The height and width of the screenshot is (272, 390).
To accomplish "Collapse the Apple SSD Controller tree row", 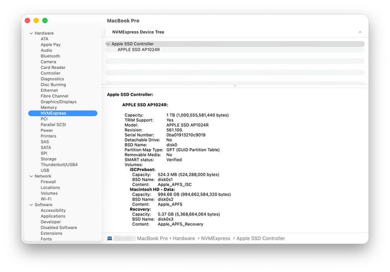I will tap(108, 44).
